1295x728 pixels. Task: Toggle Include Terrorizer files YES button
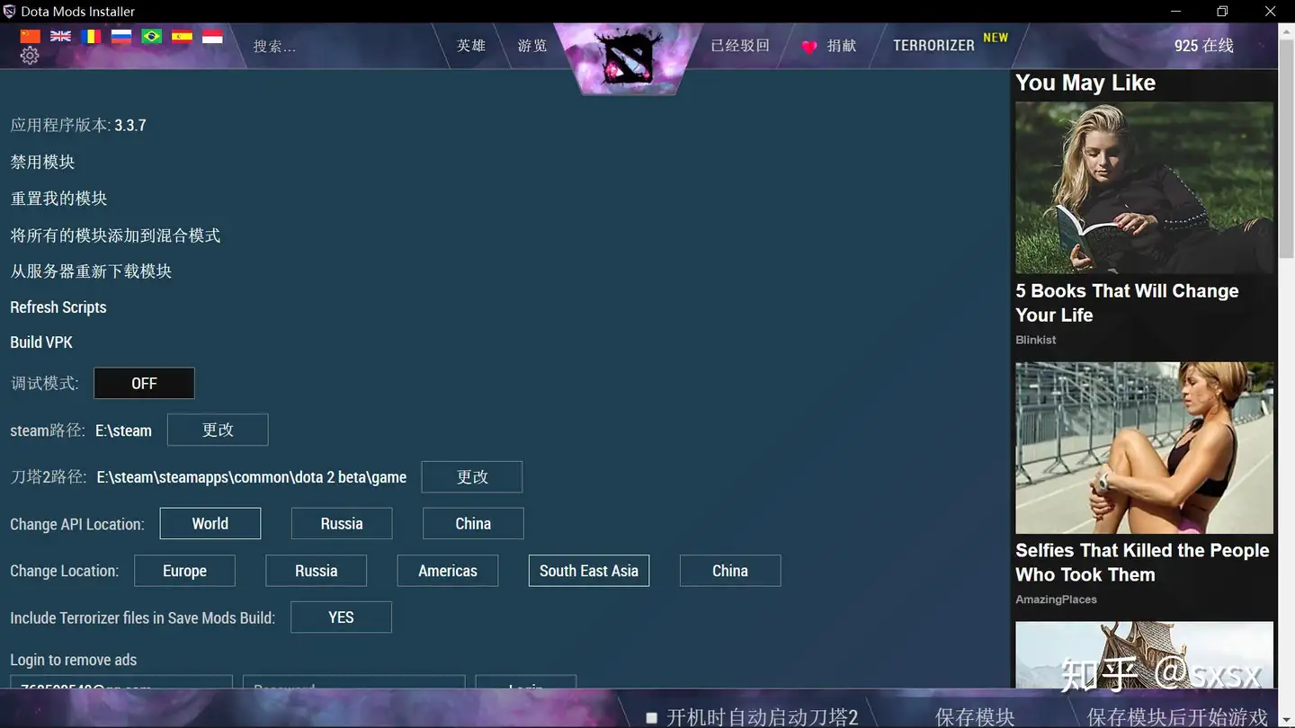click(341, 617)
